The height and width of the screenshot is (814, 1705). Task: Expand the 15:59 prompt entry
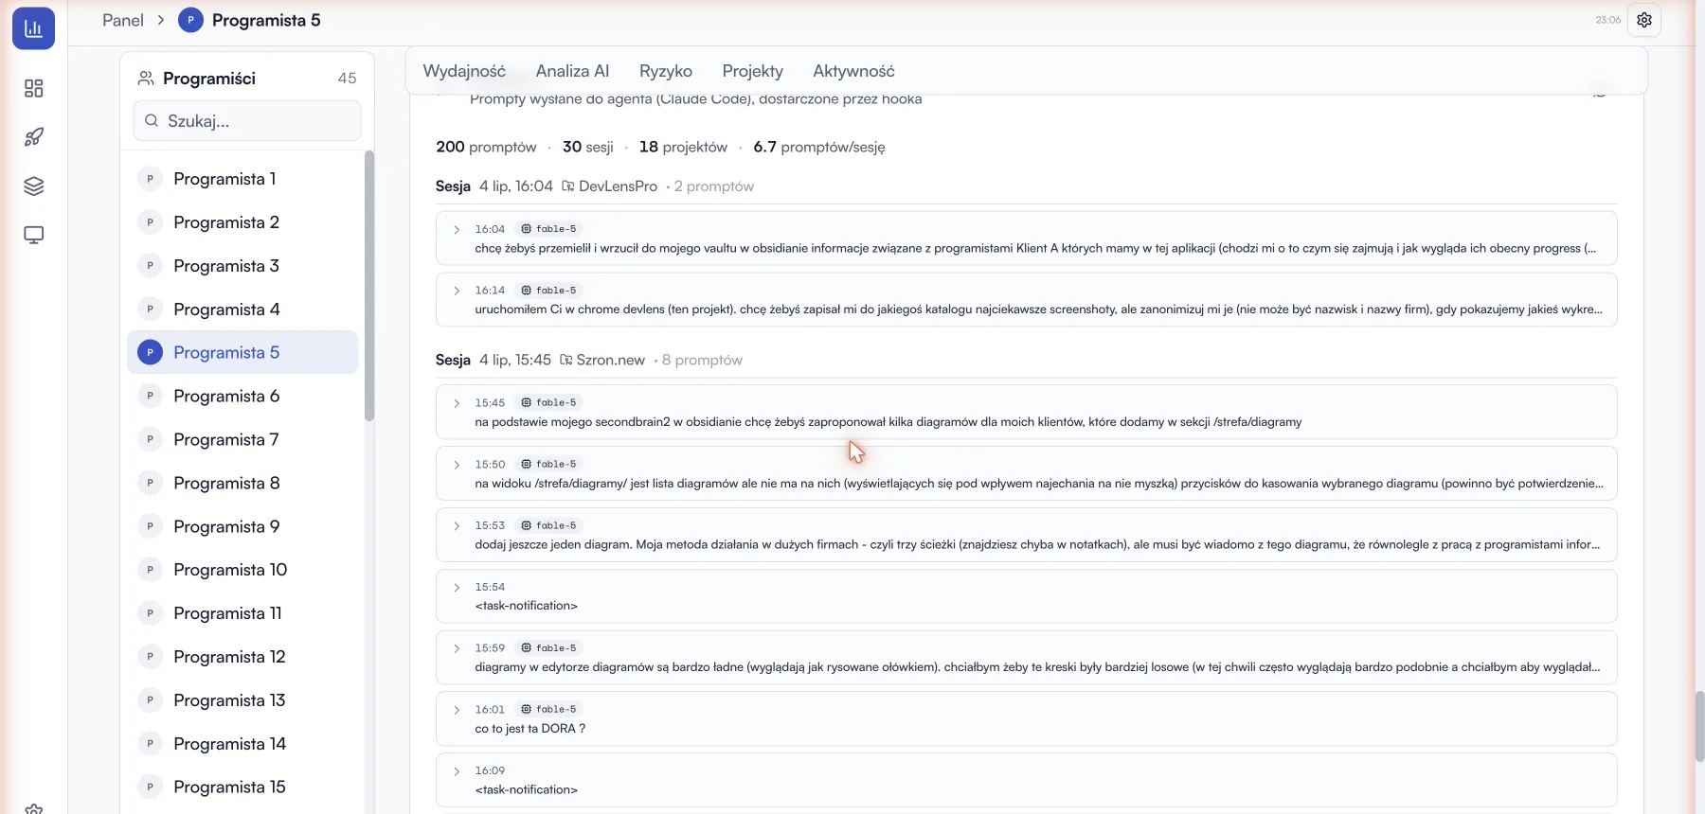click(457, 648)
